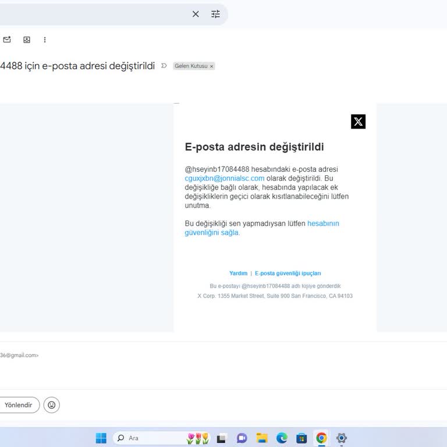The height and width of the screenshot is (447, 447).
Task: Clear the search with the X icon
Action: [196, 14]
